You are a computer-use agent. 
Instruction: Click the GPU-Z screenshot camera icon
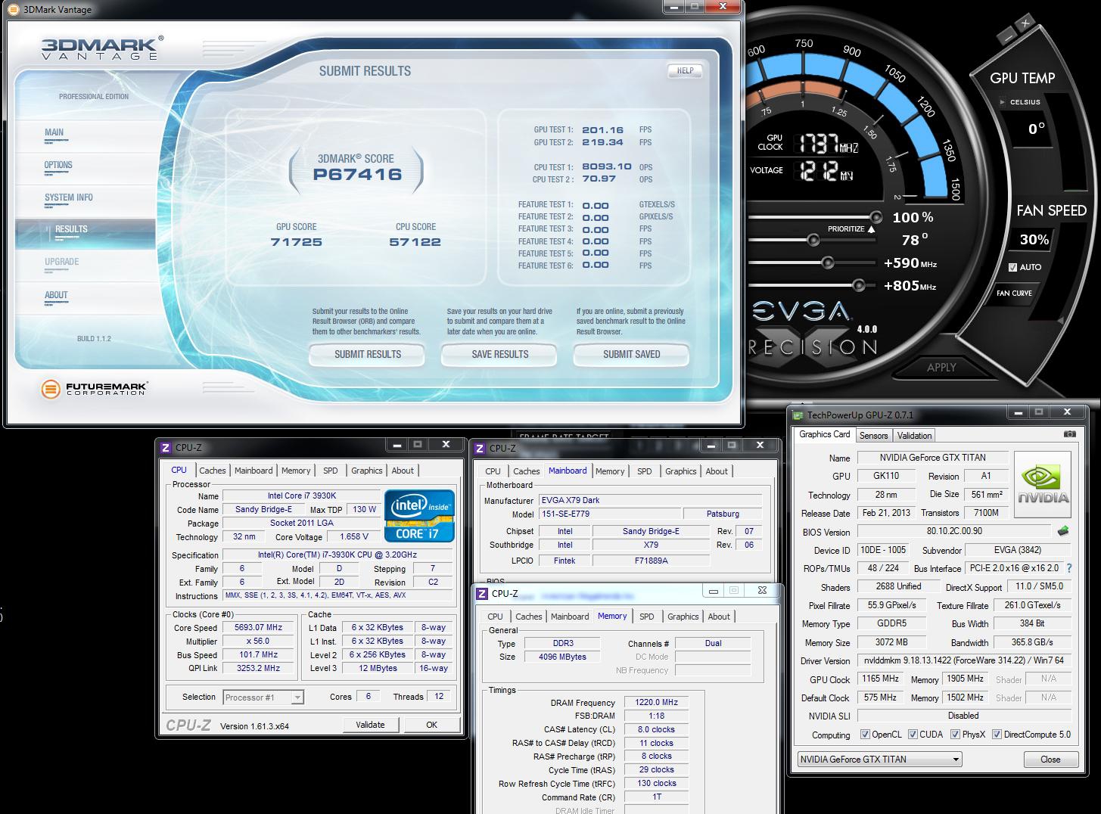1069,434
